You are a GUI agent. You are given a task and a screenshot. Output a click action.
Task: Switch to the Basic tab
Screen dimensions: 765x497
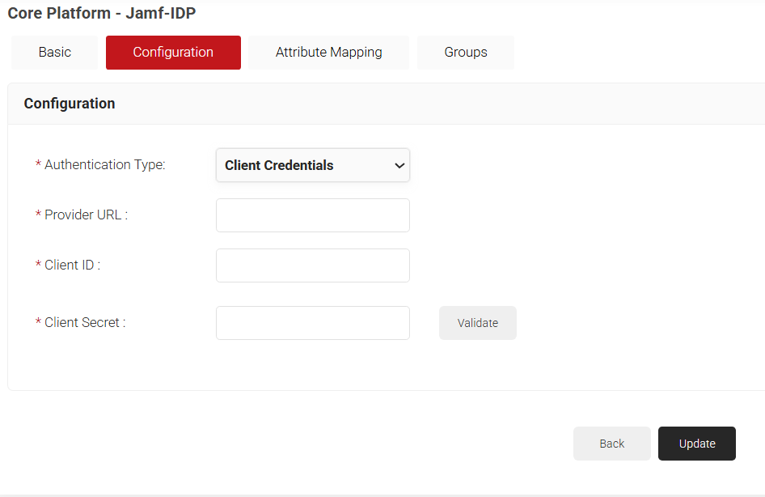click(x=54, y=53)
